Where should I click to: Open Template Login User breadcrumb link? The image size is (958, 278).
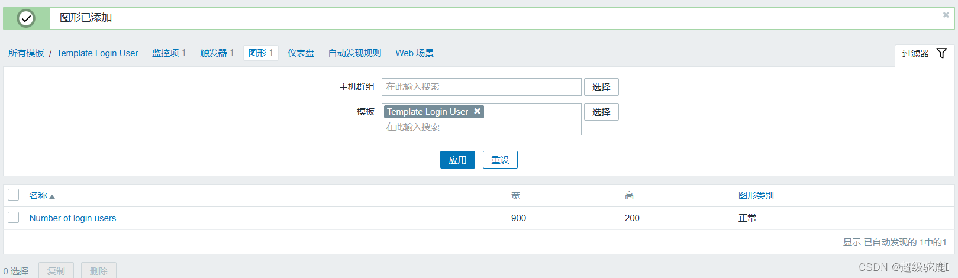(x=97, y=53)
